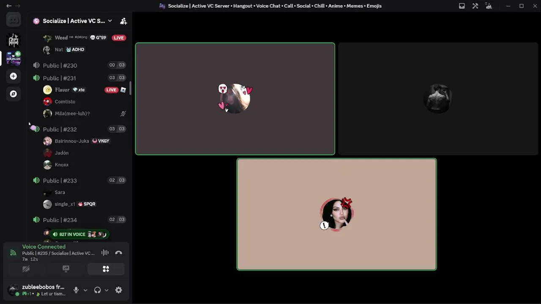
Task: Click LIVE badge next to Flavor
Action: [x=111, y=90]
